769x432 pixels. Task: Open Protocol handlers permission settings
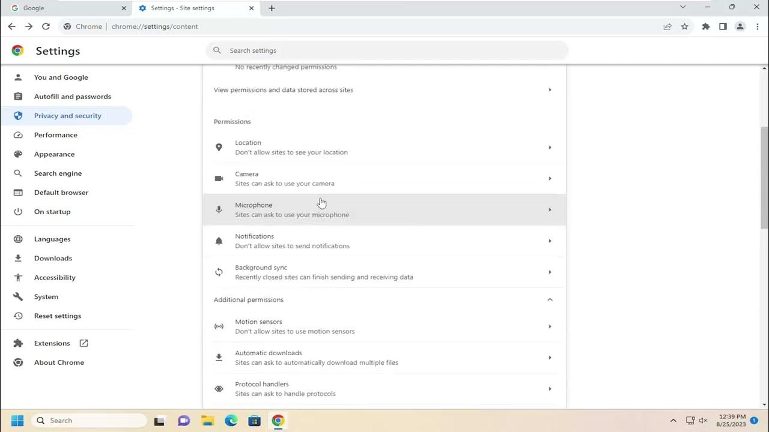coord(384,389)
